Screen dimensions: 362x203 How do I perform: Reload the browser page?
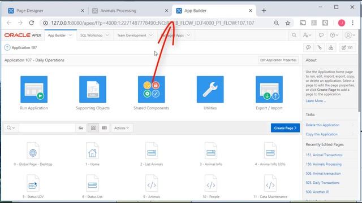click(x=32, y=23)
